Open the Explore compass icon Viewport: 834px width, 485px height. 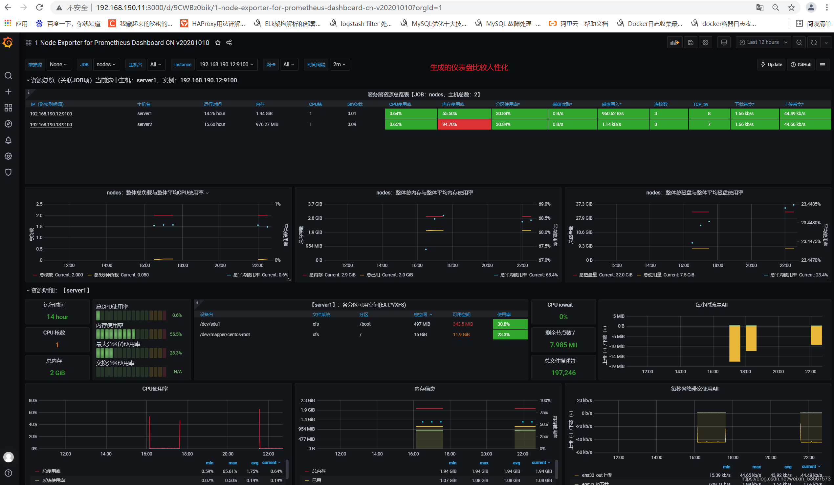point(8,124)
